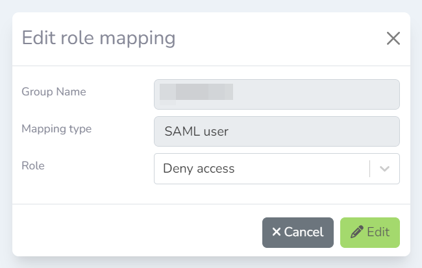This screenshot has height=268, width=422.
Task: Click the Edit role mapping title
Action: [99, 38]
